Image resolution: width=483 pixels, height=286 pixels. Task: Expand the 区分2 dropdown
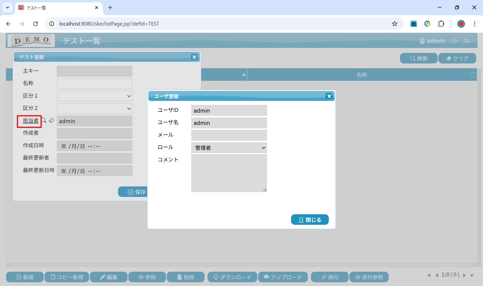(x=95, y=109)
